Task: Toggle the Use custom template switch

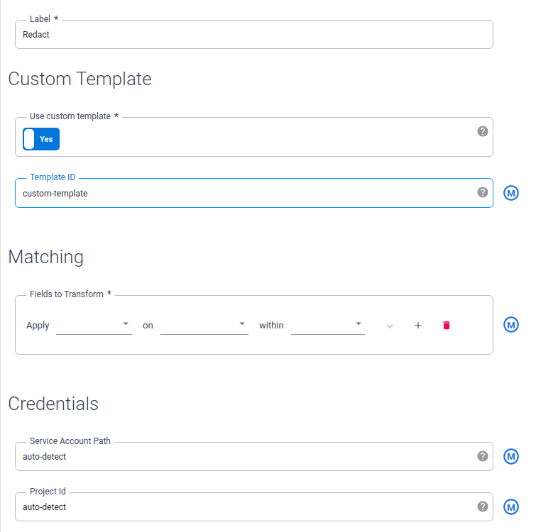Action: (x=41, y=139)
